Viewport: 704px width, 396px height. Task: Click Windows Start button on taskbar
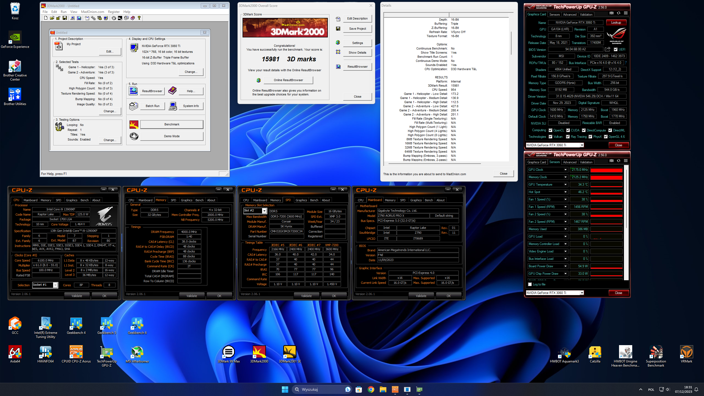(285, 389)
